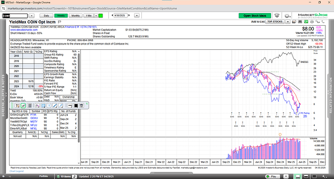Select the highlighted green panel layout icon
The image size is (334, 179).
click(297, 177)
